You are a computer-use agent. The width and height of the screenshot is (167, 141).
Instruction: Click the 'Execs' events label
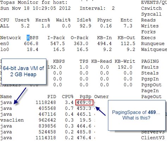tap(148, 38)
